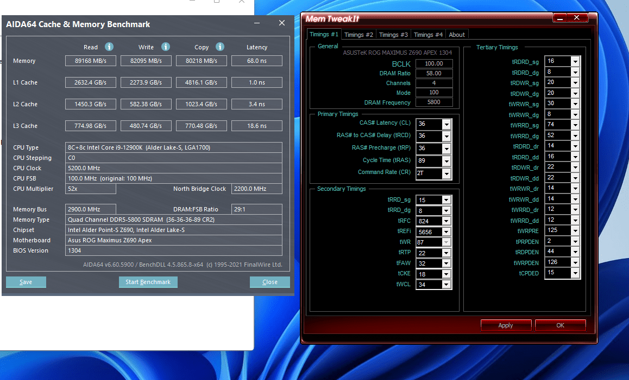This screenshot has width=629, height=380.
Task: Click the Write info icon in AIDA64
Action: point(166,47)
